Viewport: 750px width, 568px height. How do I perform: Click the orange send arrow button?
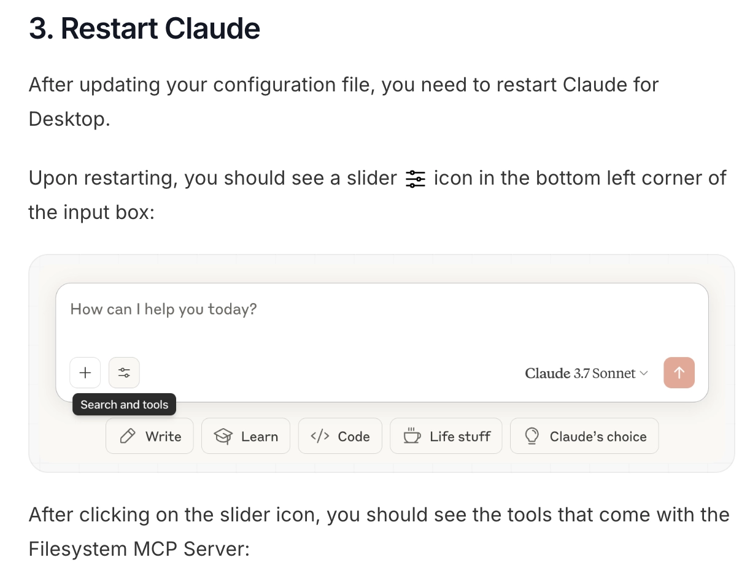pos(679,372)
